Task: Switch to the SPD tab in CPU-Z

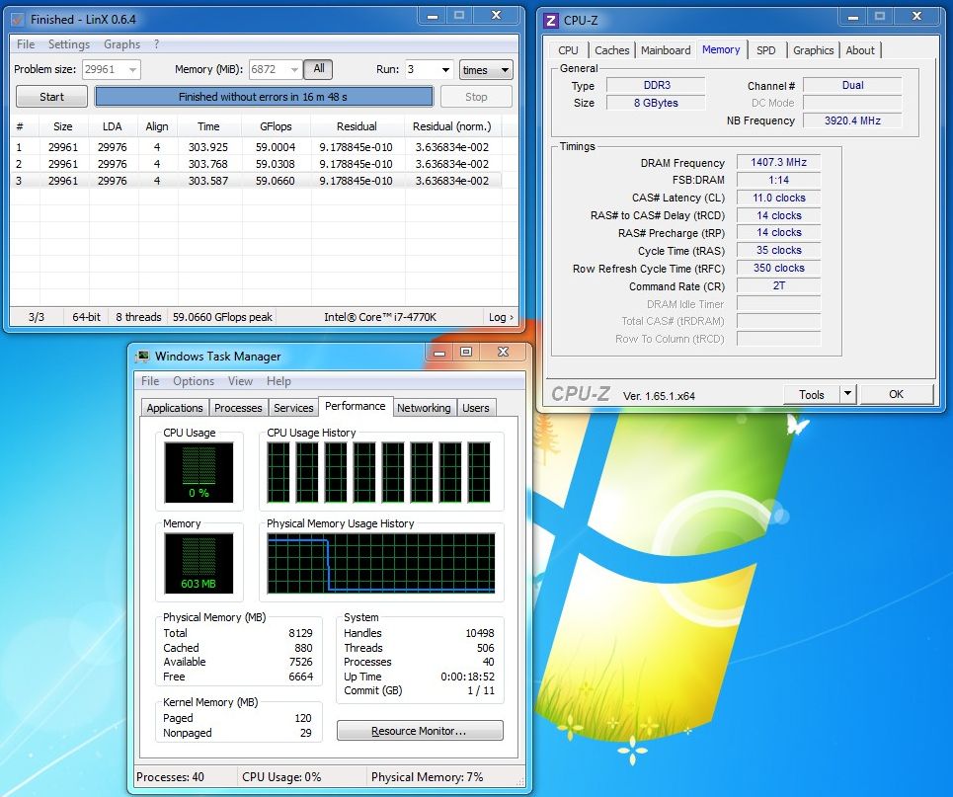Action: tap(765, 50)
